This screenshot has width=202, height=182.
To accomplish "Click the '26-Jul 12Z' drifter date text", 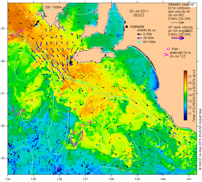I will (x=178, y=56).
